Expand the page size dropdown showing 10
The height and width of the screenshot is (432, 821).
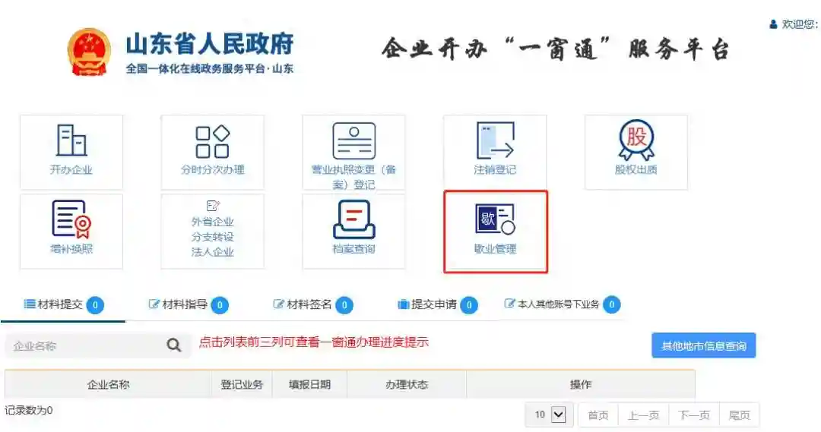[x=550, y=415]
